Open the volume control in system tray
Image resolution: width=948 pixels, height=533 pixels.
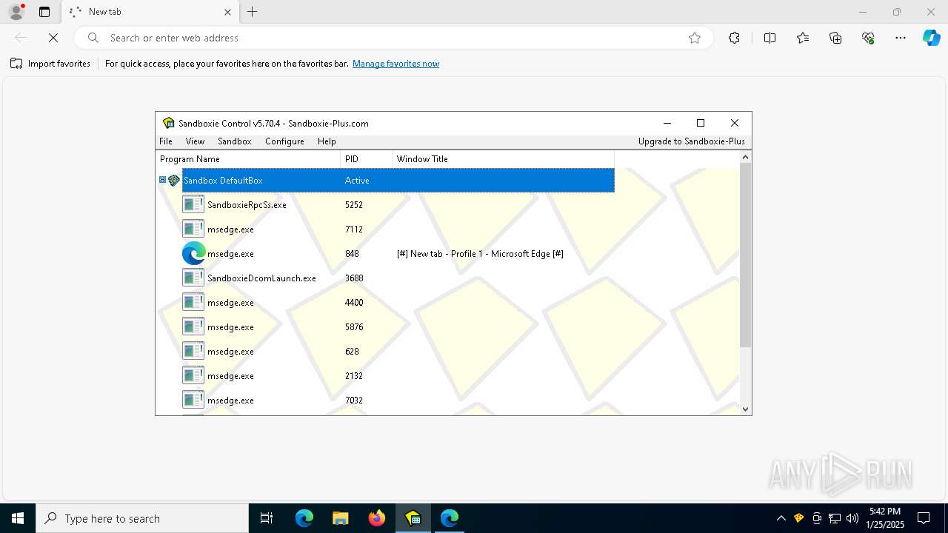coord(852,518)
